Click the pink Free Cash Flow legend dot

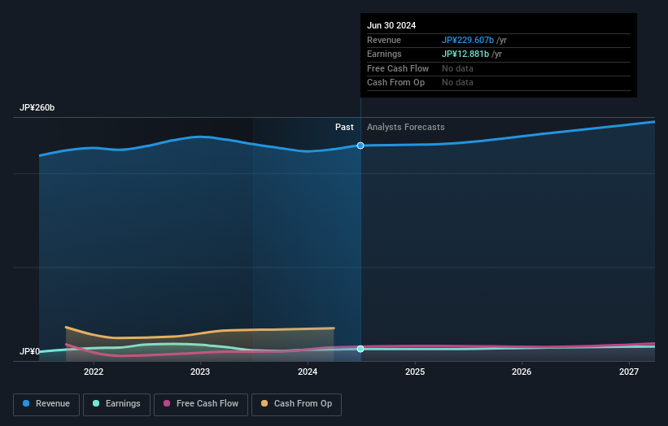pos(167,403)
